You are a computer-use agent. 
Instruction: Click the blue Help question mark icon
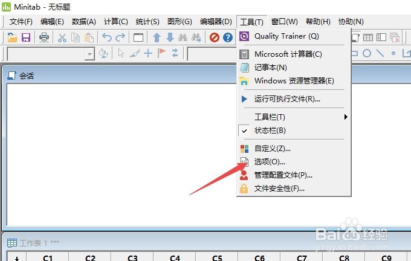(x=228, y=37)
